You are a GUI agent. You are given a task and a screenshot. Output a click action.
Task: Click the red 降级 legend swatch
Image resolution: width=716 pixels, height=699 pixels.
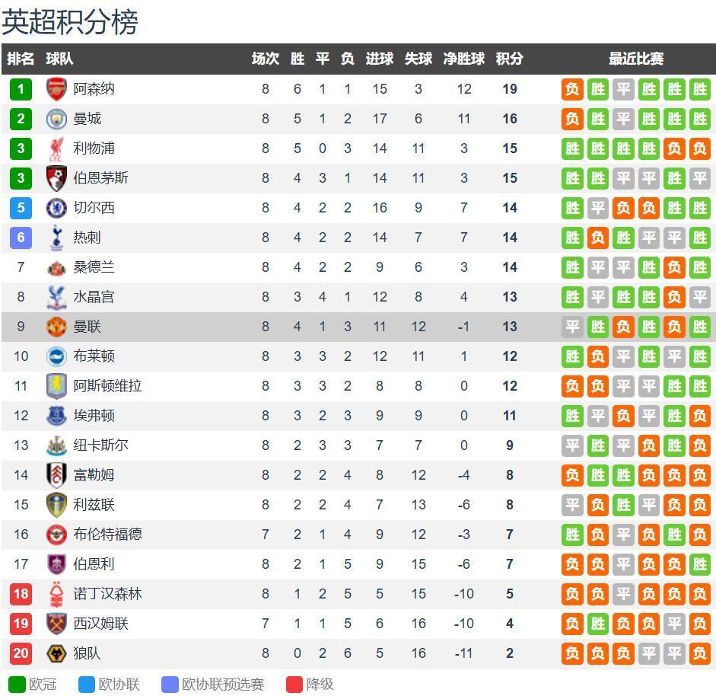coord(294,684)
